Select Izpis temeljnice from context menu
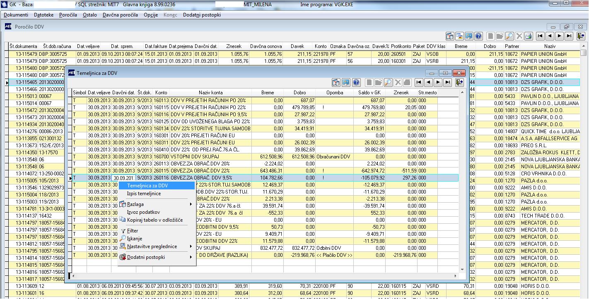Image resolution: width=589 pixels, height=299 pixels. [x=144, y=194]
